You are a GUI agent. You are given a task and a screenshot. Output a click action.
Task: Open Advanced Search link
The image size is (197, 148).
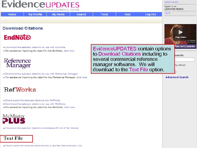pyautogui.click(x=177, y=77)
